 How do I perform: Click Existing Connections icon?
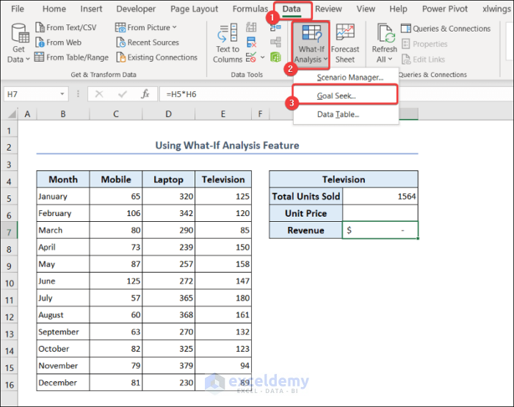point(121,57)
